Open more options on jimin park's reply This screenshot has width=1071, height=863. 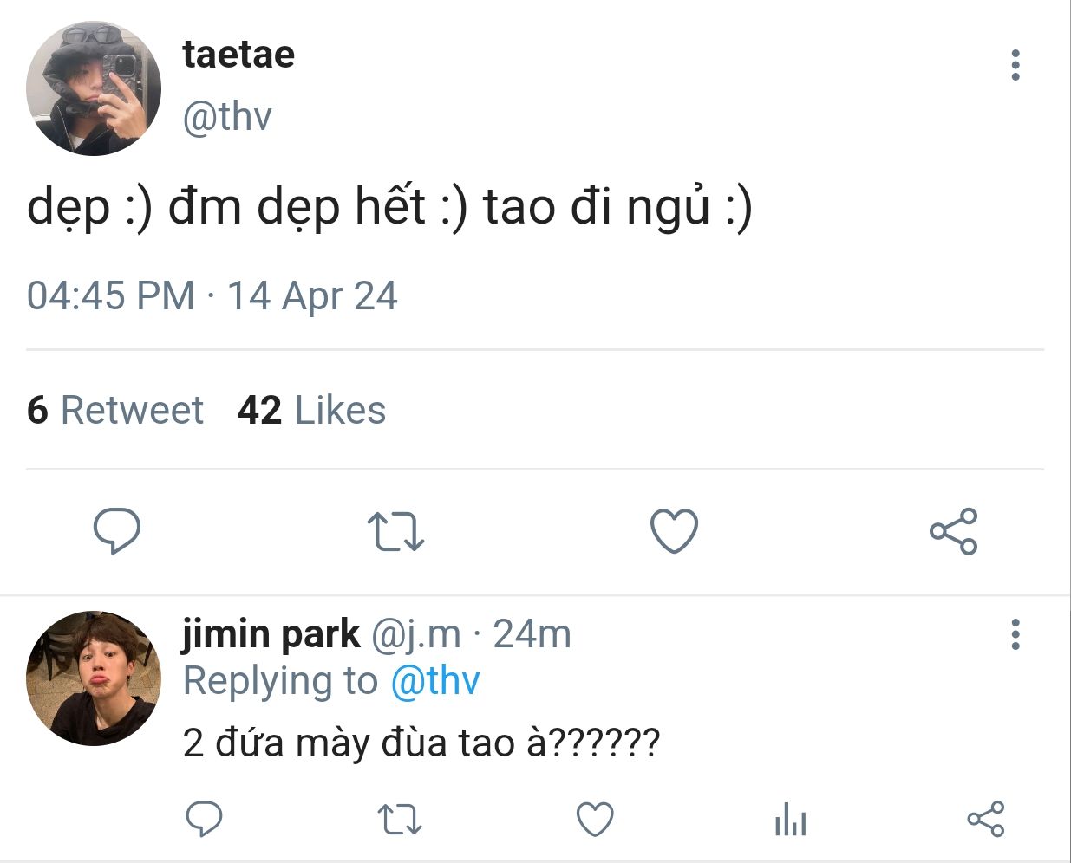(x=1015, y=634)
